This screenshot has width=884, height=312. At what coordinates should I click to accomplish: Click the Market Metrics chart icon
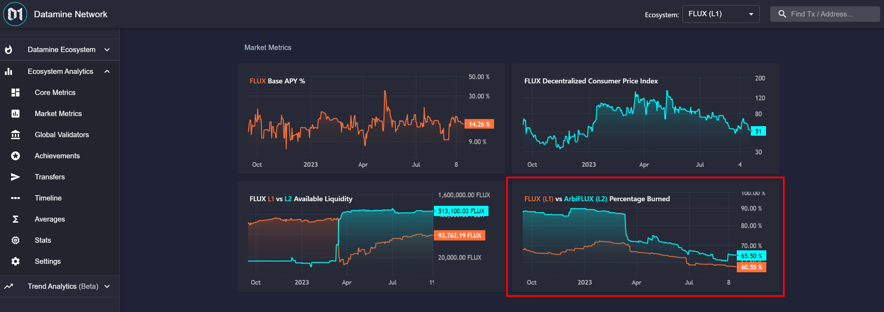pyautogui.click(x=15, y=114)
